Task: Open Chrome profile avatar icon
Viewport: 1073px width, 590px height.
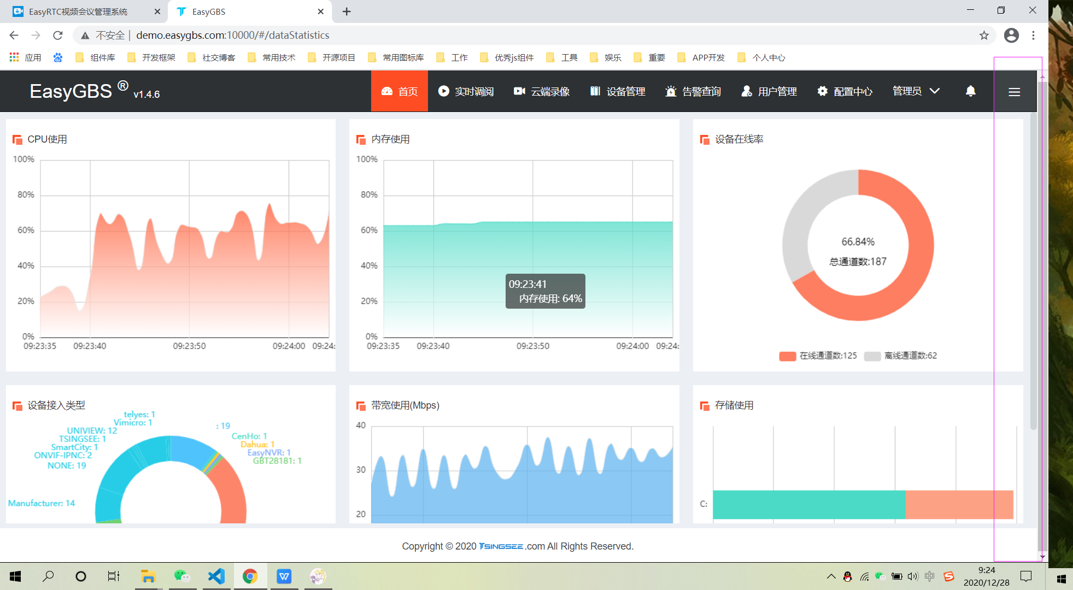Action: [1011, 36]
